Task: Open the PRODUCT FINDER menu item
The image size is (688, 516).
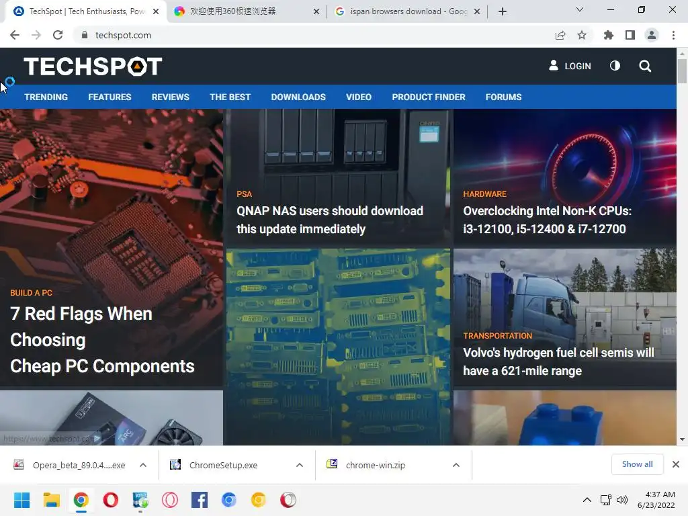Action: pyautogui.click(x=429, y=97)
